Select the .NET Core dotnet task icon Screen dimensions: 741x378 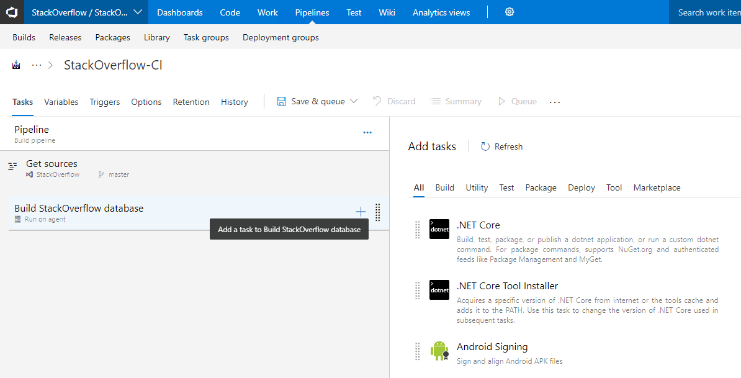pyautogui.click(x=439, y=229)
